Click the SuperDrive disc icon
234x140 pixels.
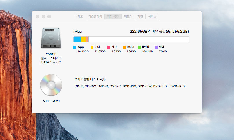coord(51,85)
